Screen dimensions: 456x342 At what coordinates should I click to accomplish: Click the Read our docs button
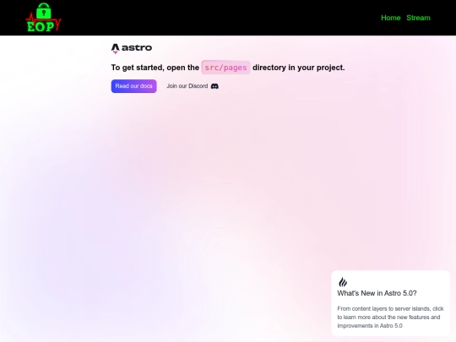pyautogui.click(x=133, y=86)
